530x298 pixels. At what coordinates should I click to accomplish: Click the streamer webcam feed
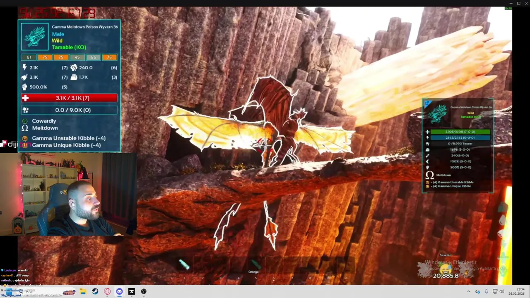(x=68, y=194)
